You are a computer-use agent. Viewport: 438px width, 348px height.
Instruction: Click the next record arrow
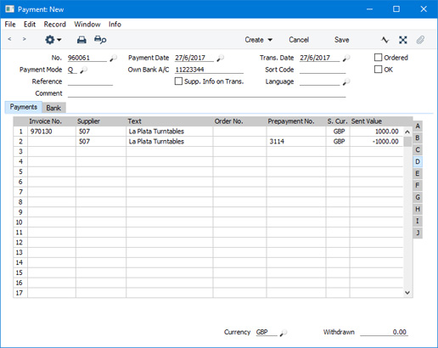click(x=25, y=39)
